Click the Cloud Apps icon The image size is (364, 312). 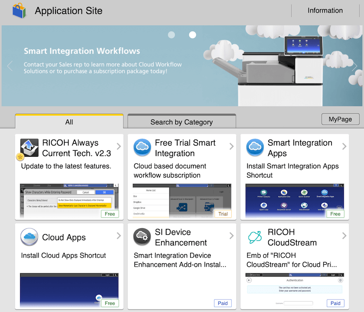pos(29,237)
